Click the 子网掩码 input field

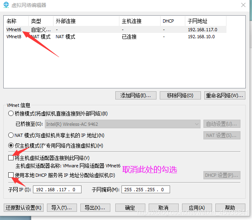[x=146, y=190]
